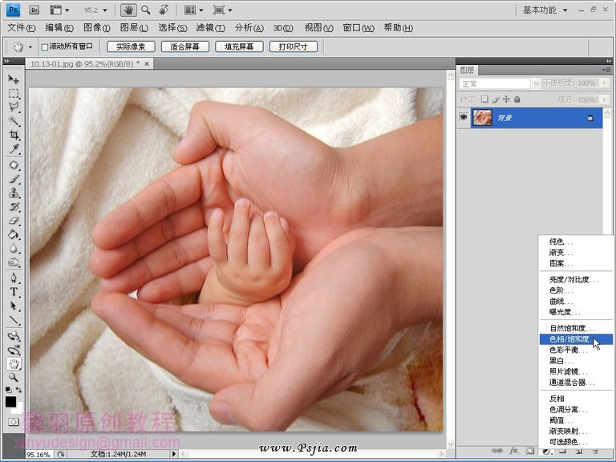Image resolution: width=616 pixels, height=462 pixels.
Task: Select the Horizontal Type tool
Action: coord(14,292)
